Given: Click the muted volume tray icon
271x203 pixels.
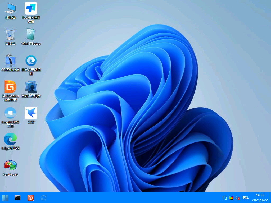Looking at the screenshot, I should click(x=237, y=198).
